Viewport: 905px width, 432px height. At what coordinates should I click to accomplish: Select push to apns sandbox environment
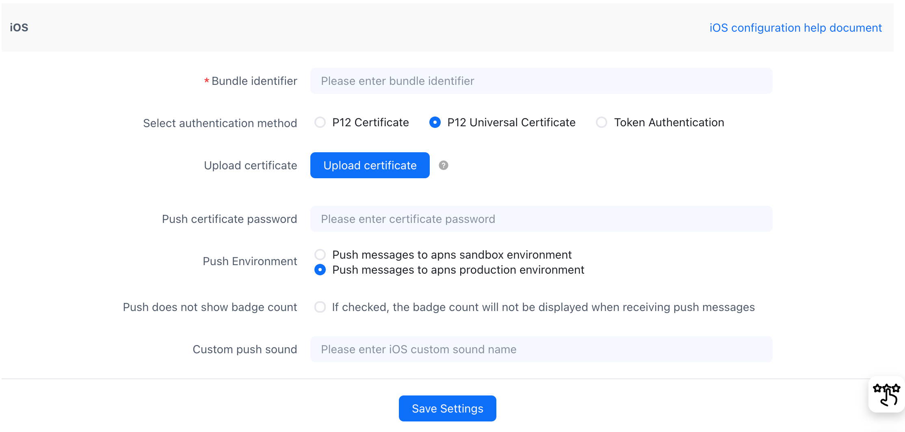pos(320,255)
